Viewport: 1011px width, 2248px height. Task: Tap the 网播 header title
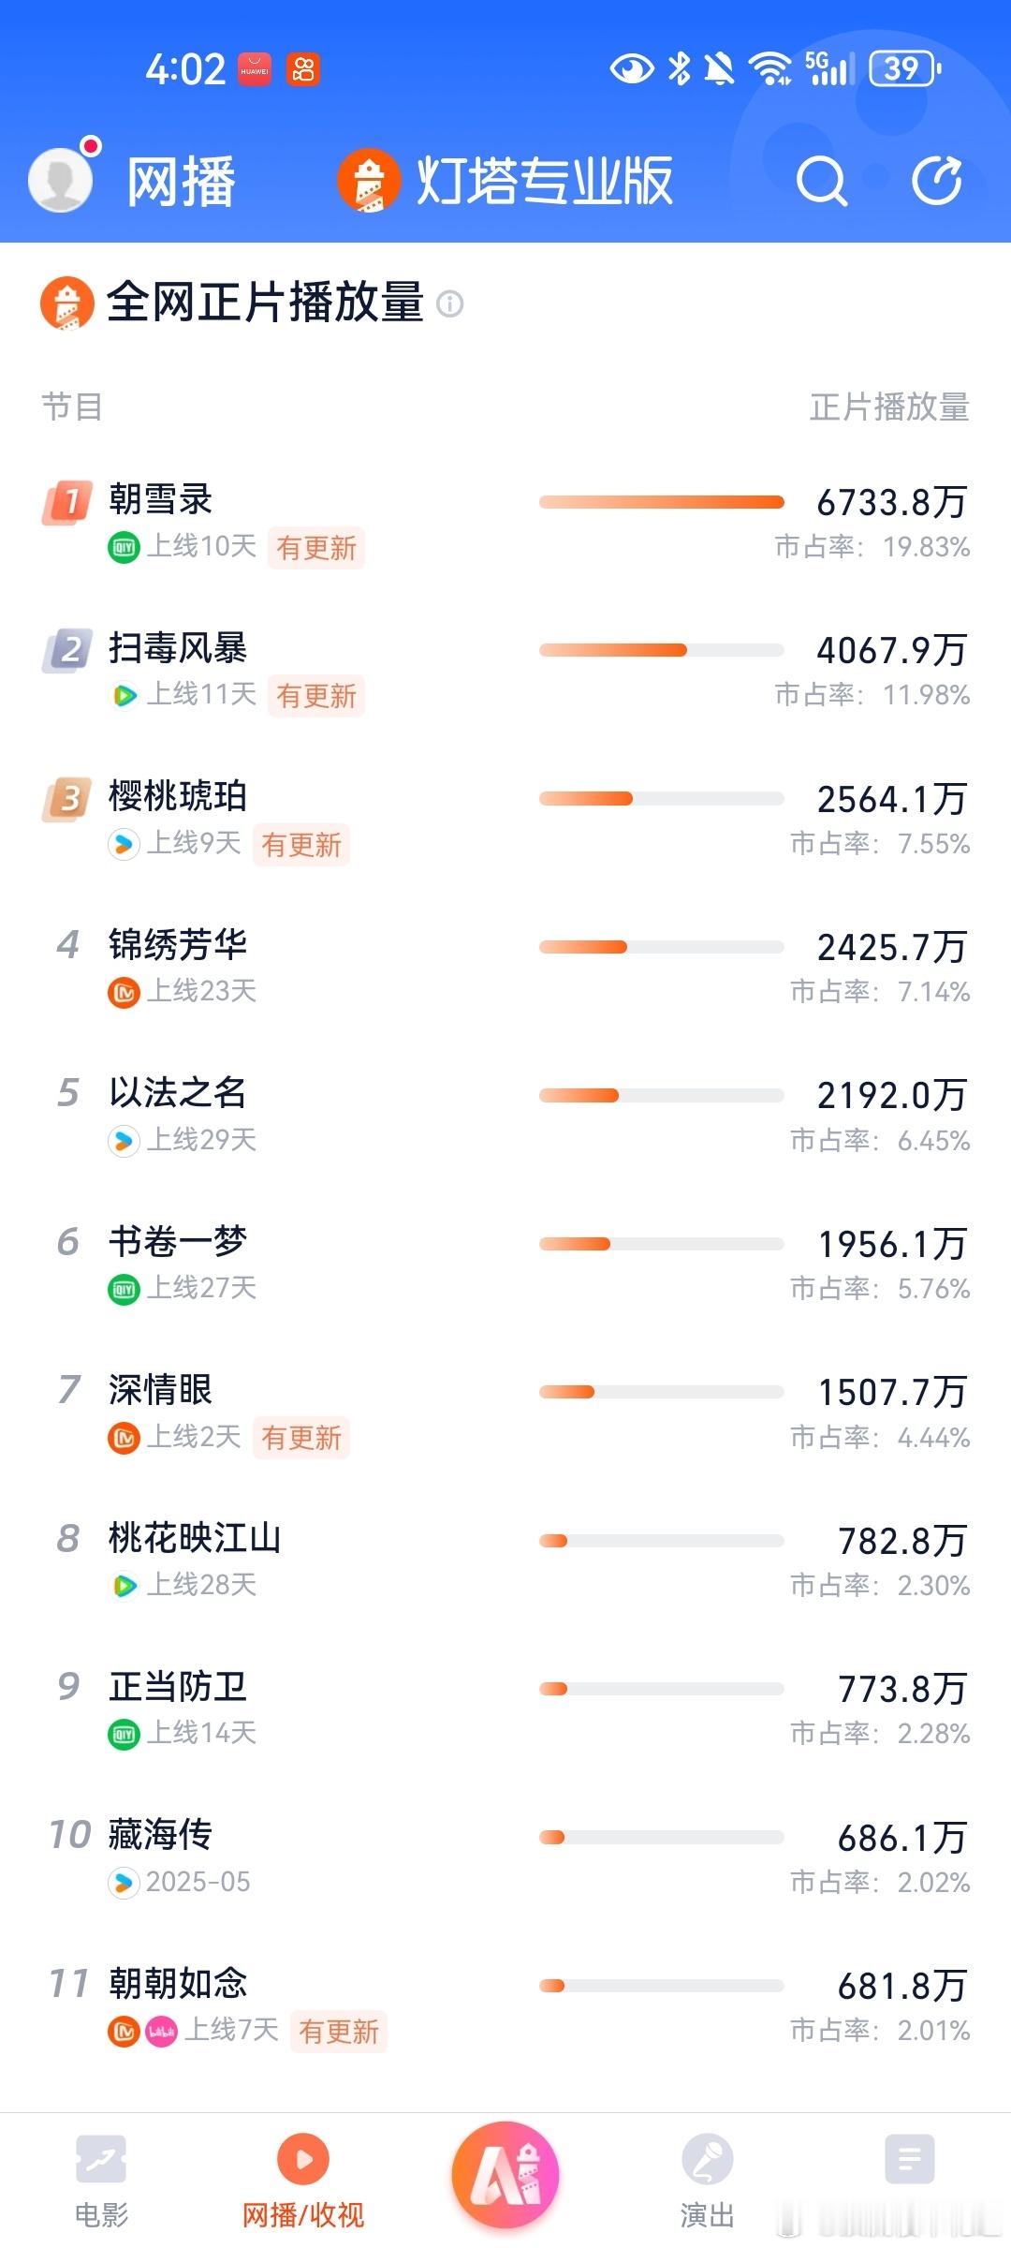[181, 181]
